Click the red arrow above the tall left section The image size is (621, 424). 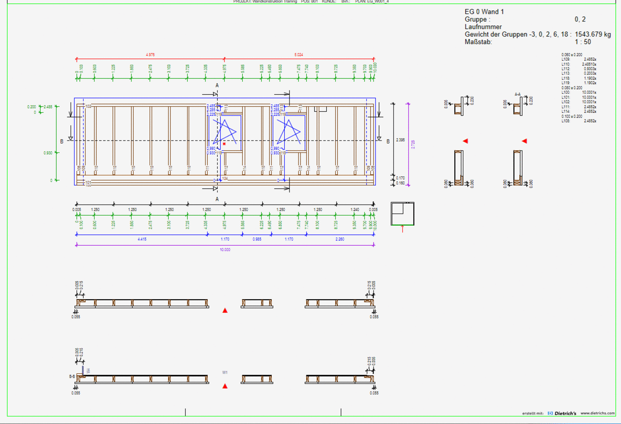point(465,141)
